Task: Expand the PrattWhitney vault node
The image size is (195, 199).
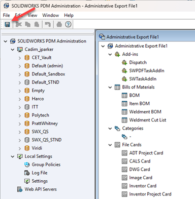Action: [x=20, y=124]
